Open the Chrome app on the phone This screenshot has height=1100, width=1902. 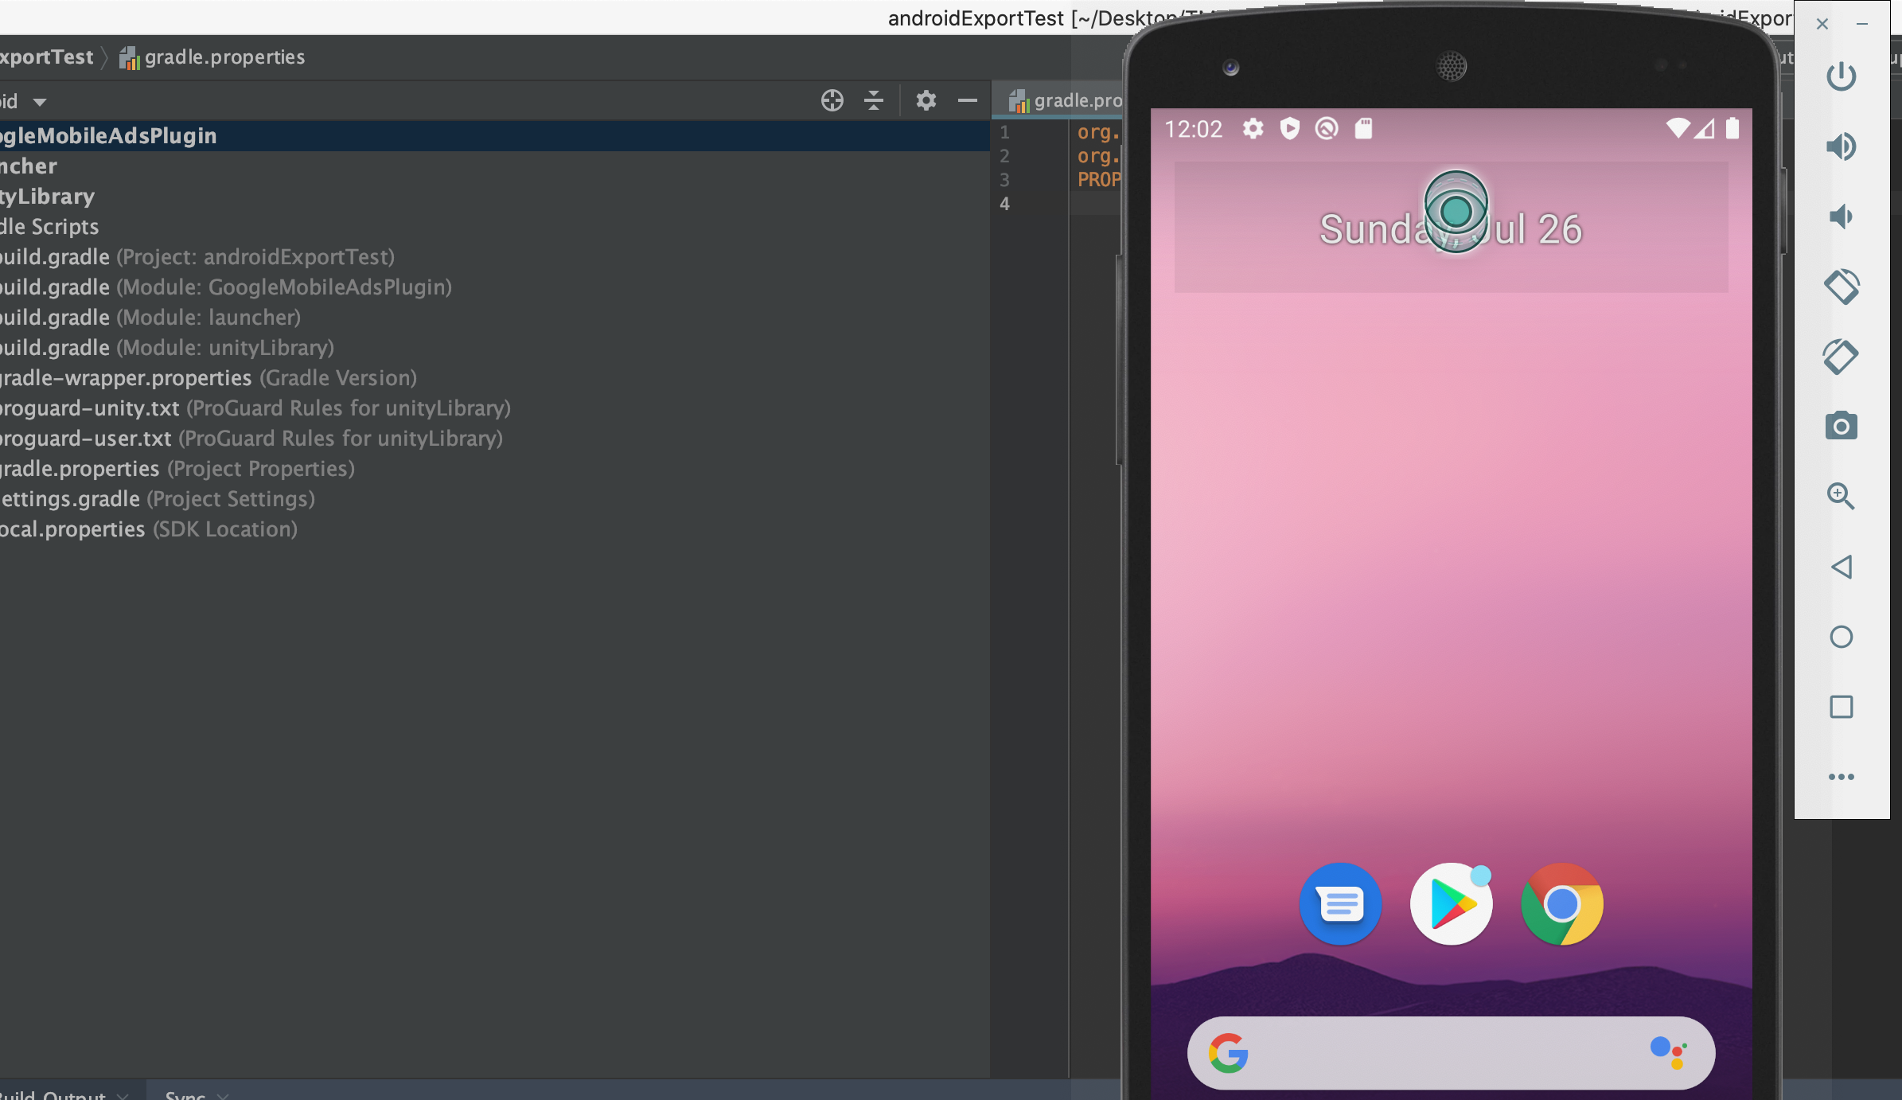pos(1561,904)
